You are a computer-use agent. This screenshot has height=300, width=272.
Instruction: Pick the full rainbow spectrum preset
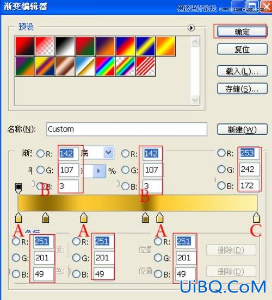click(105, 66)
